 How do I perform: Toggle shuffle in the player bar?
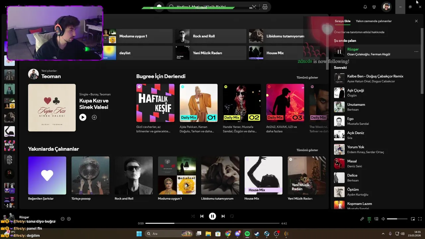pyautogui.click(x=193, y=216)
